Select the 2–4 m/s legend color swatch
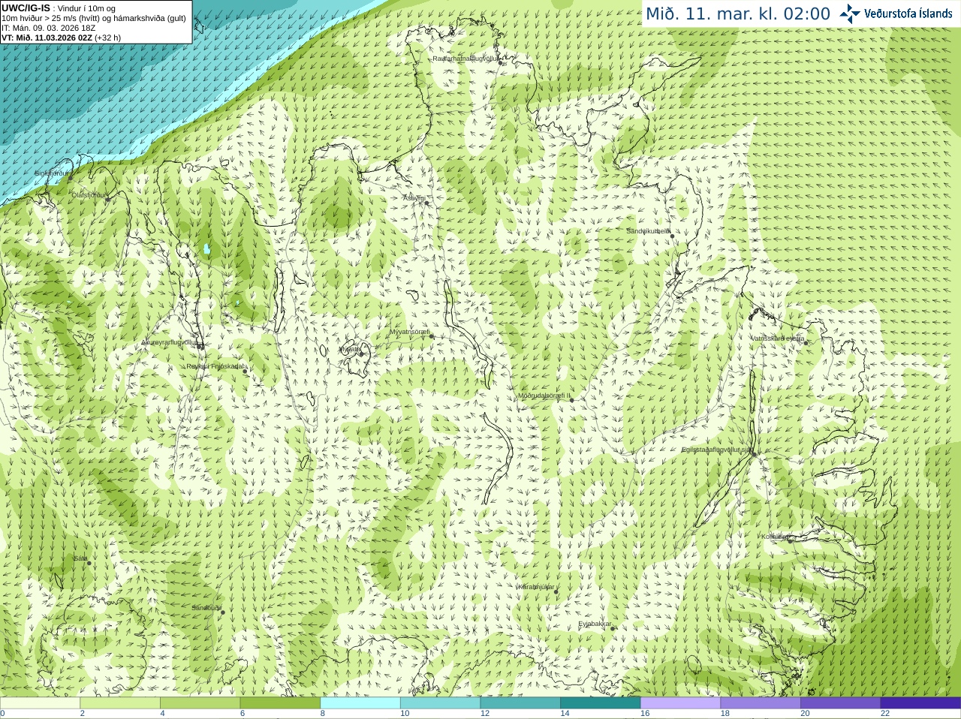The height and width of the screenshot is (719, 961). (x=120, y=703)
